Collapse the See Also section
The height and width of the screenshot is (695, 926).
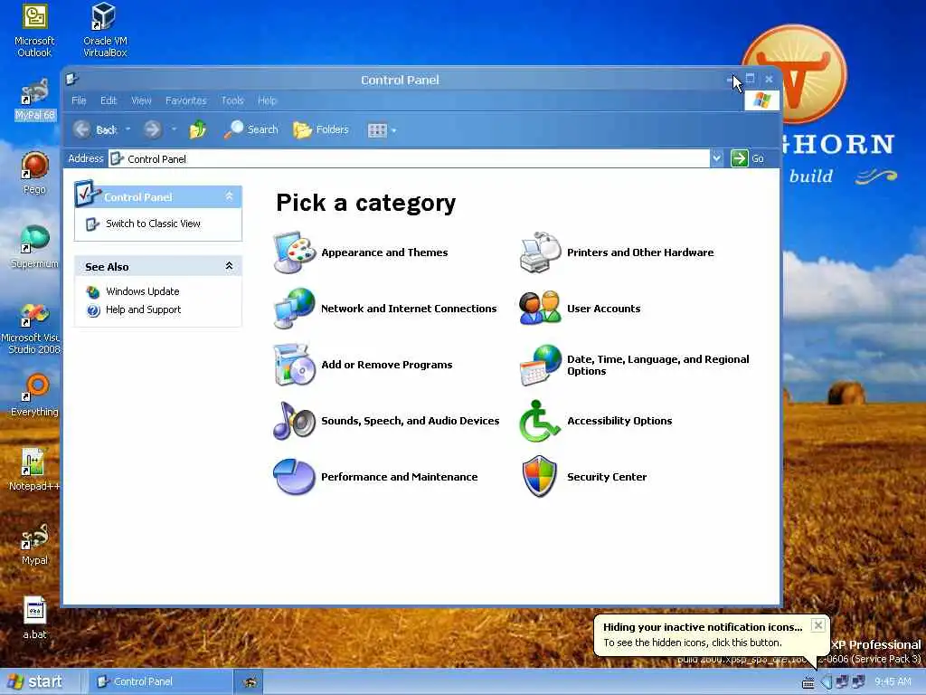tap(229, 266)
